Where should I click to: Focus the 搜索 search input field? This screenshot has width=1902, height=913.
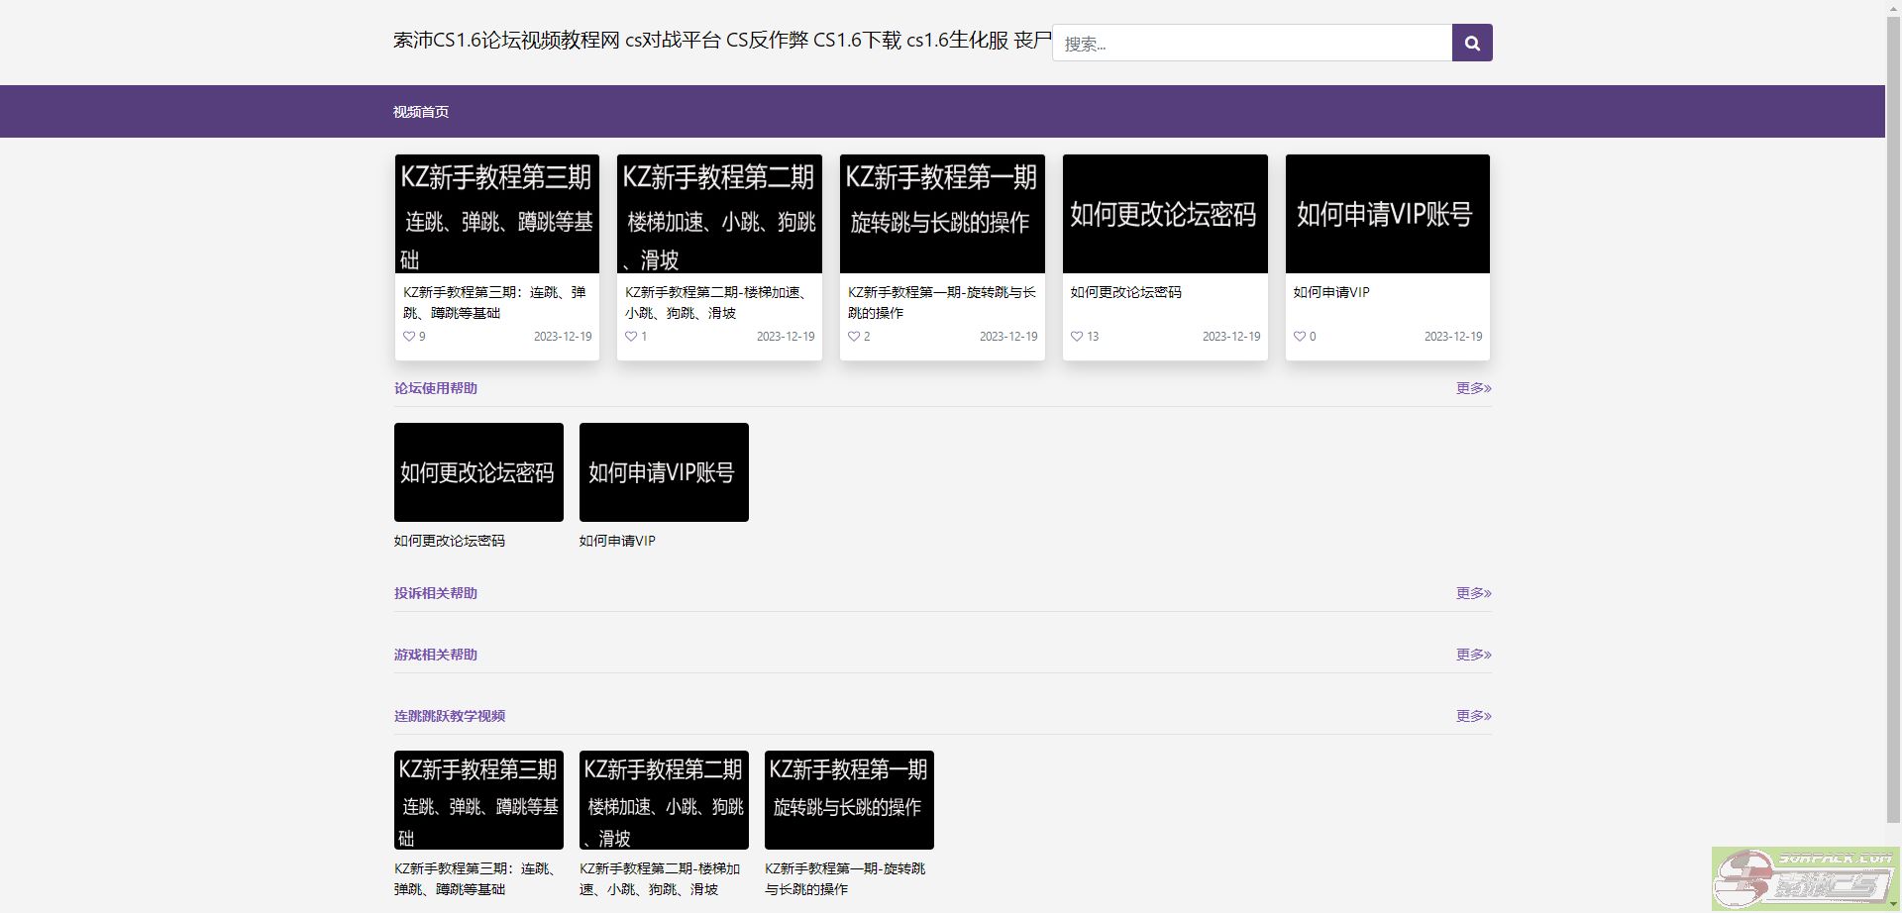(x=1252, y=44)
